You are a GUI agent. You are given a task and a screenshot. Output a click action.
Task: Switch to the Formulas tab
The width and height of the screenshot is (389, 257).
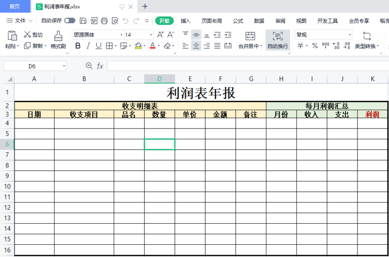238,21
